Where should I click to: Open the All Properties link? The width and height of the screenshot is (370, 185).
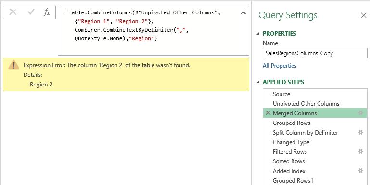pyautogui.click(x=280, y=66)
